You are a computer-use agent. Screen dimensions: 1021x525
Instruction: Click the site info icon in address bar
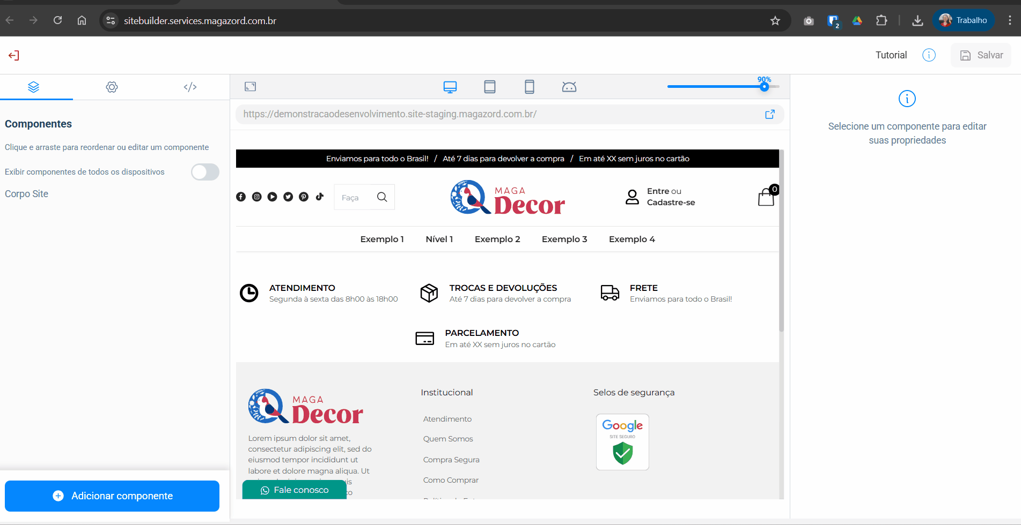[x=111, y=20]
